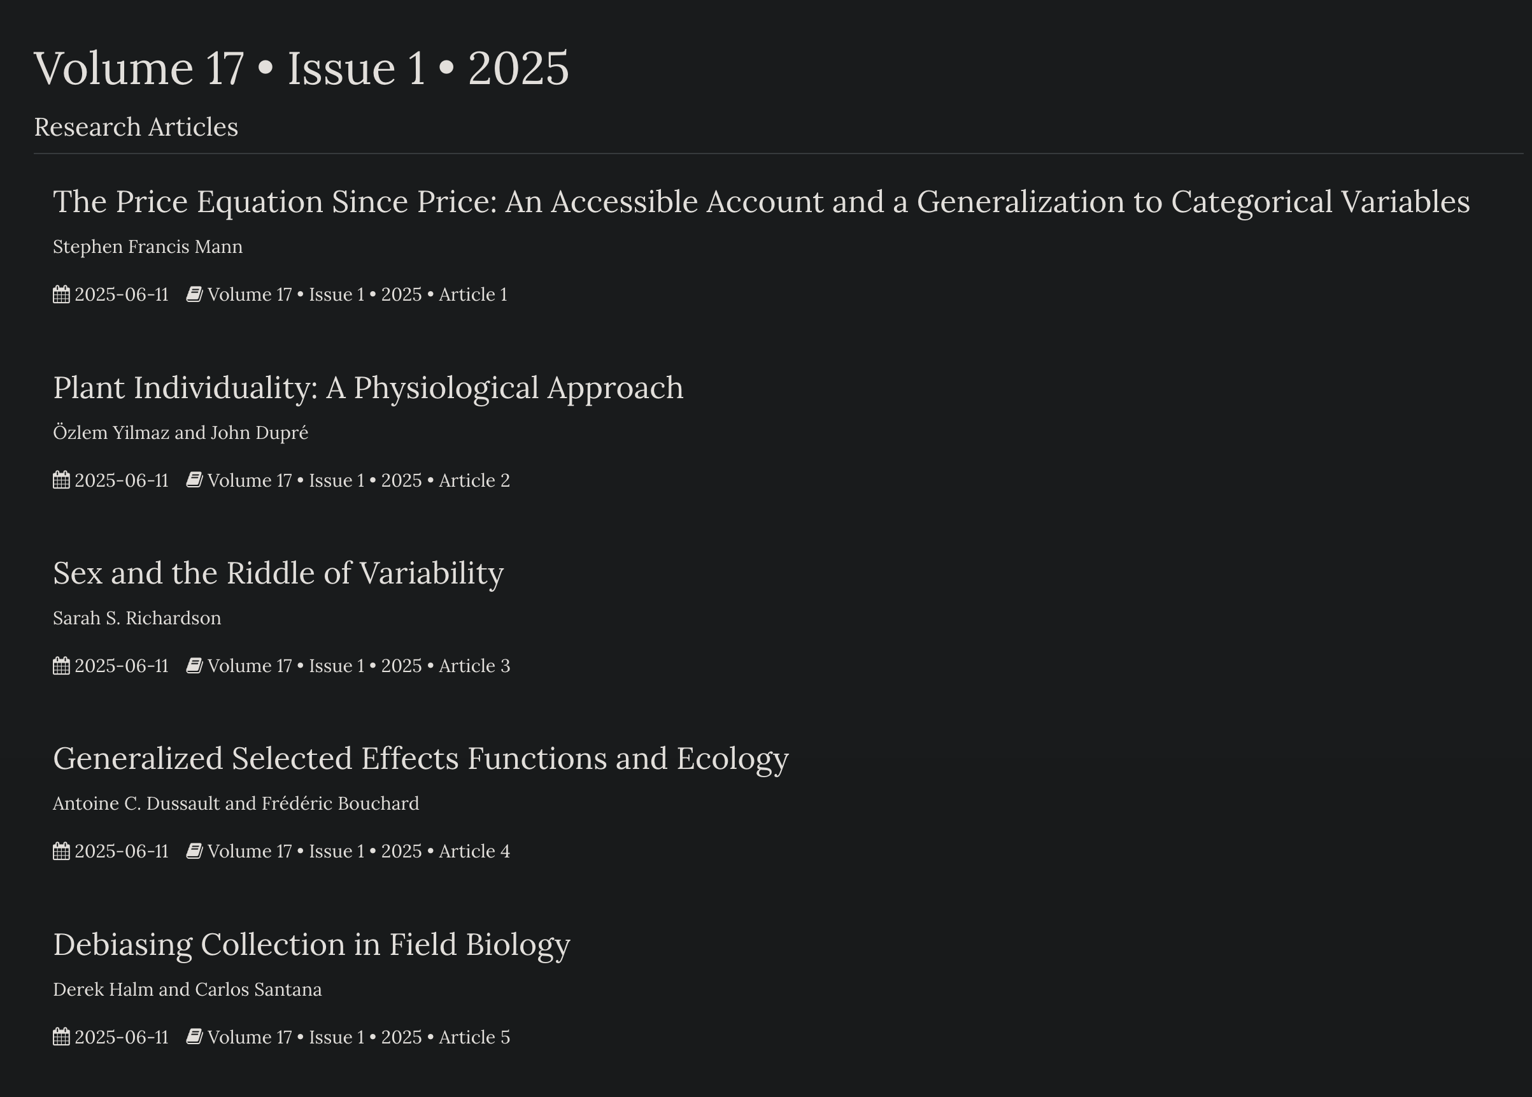
Task: Click calendar icon for Price Equation article
Action: tap(61, 294)
